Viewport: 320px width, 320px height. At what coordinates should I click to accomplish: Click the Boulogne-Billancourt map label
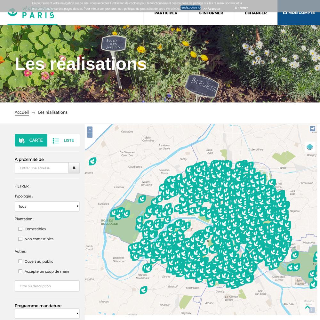[119, 260]
